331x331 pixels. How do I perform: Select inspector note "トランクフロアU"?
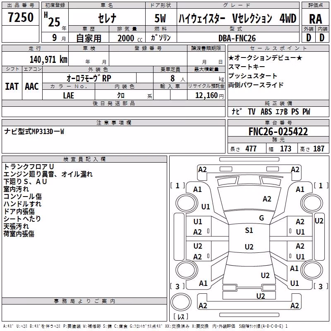(29, 167)
